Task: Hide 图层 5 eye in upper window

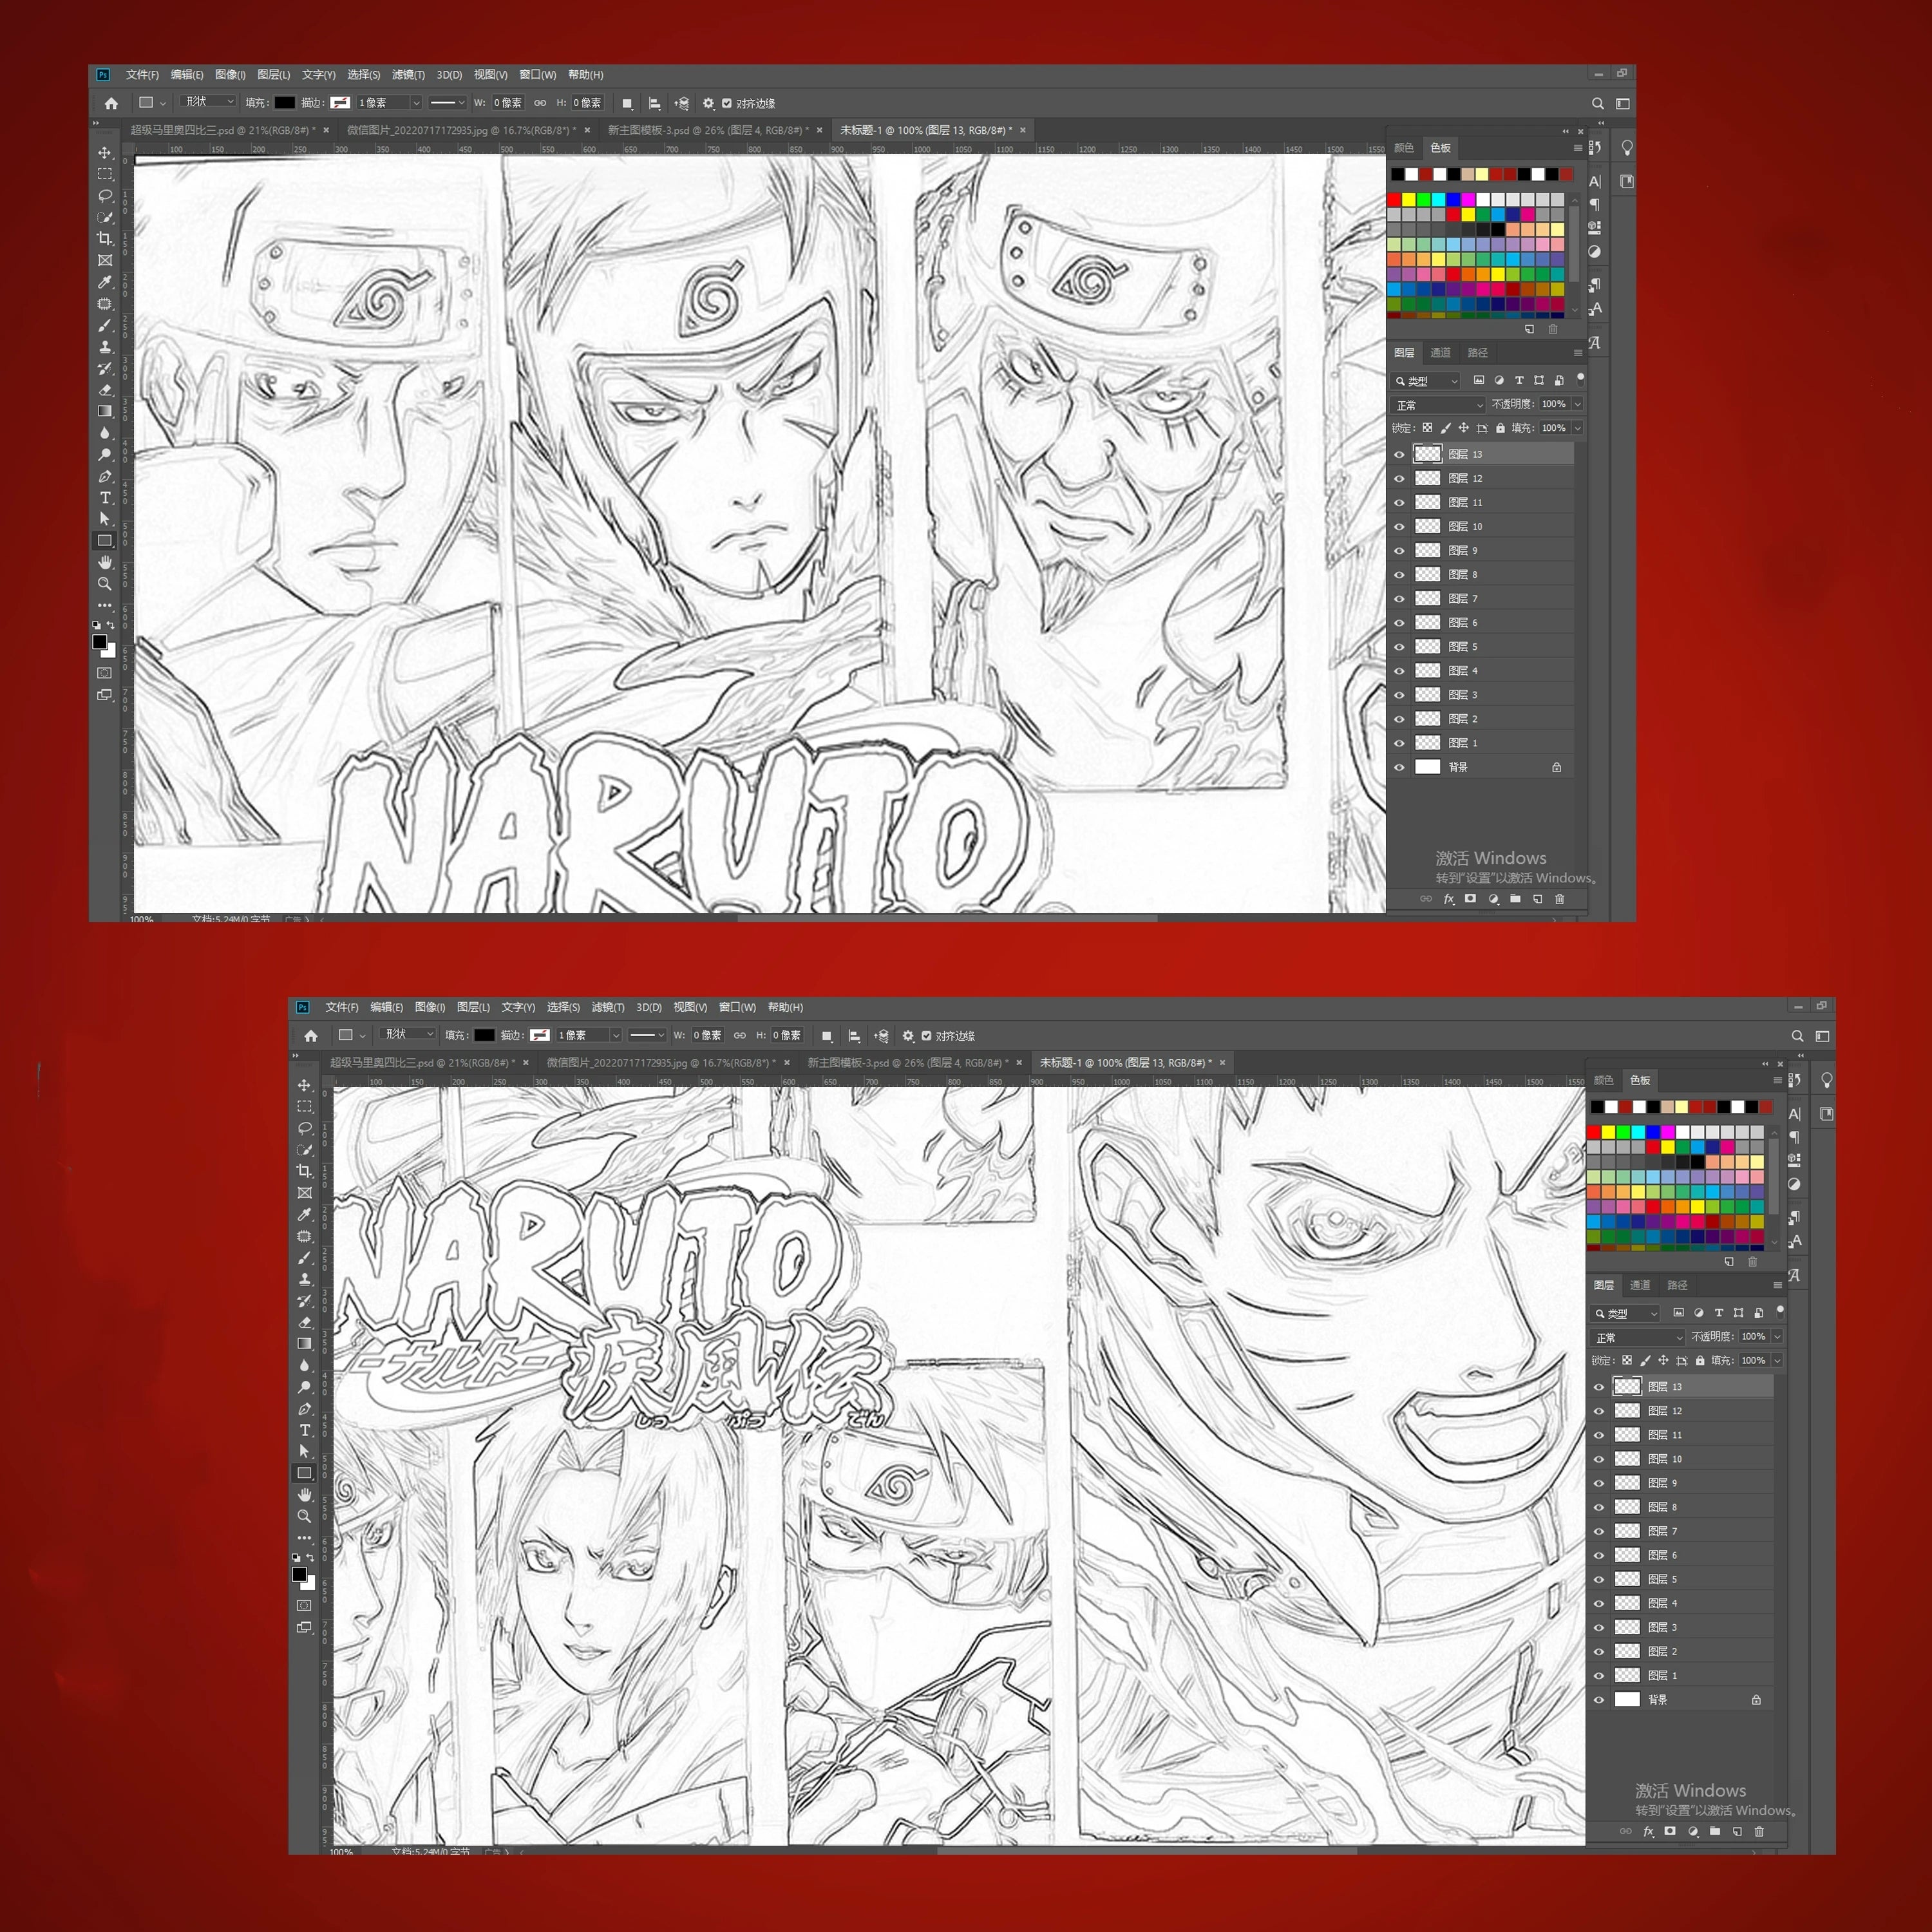Action: 1400,647
